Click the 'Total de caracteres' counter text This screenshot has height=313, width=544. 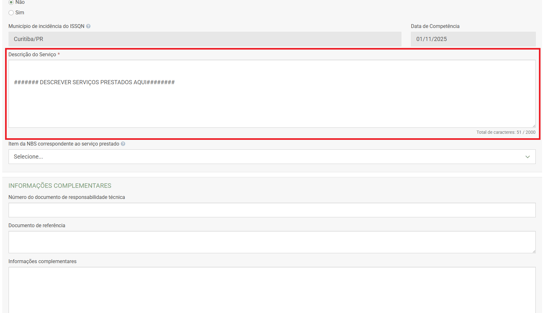[506, 132]
